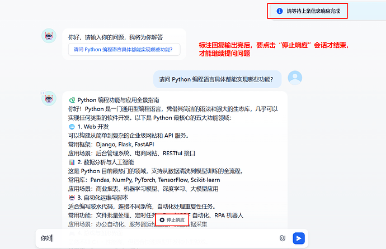
Task: Select line 常用库: Pandas, NumPy, PyTorch
Action: point(144,180)
